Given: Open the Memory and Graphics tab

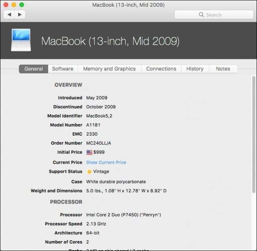Looking at the screenshot, I should tap(110, 69).
